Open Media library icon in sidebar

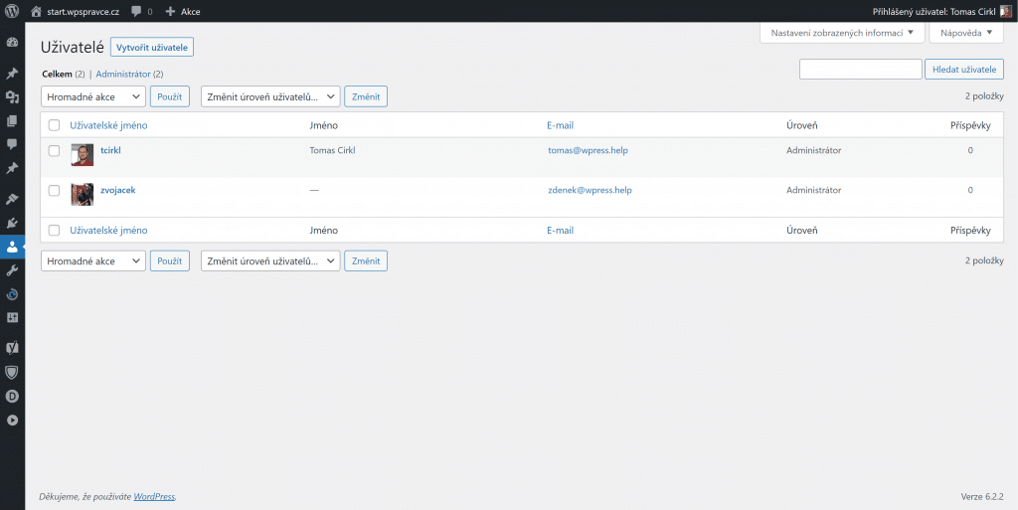coord(12,97)
